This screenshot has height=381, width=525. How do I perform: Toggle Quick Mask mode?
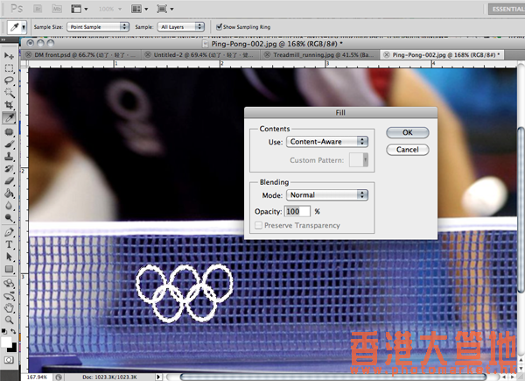coord(9,360)
